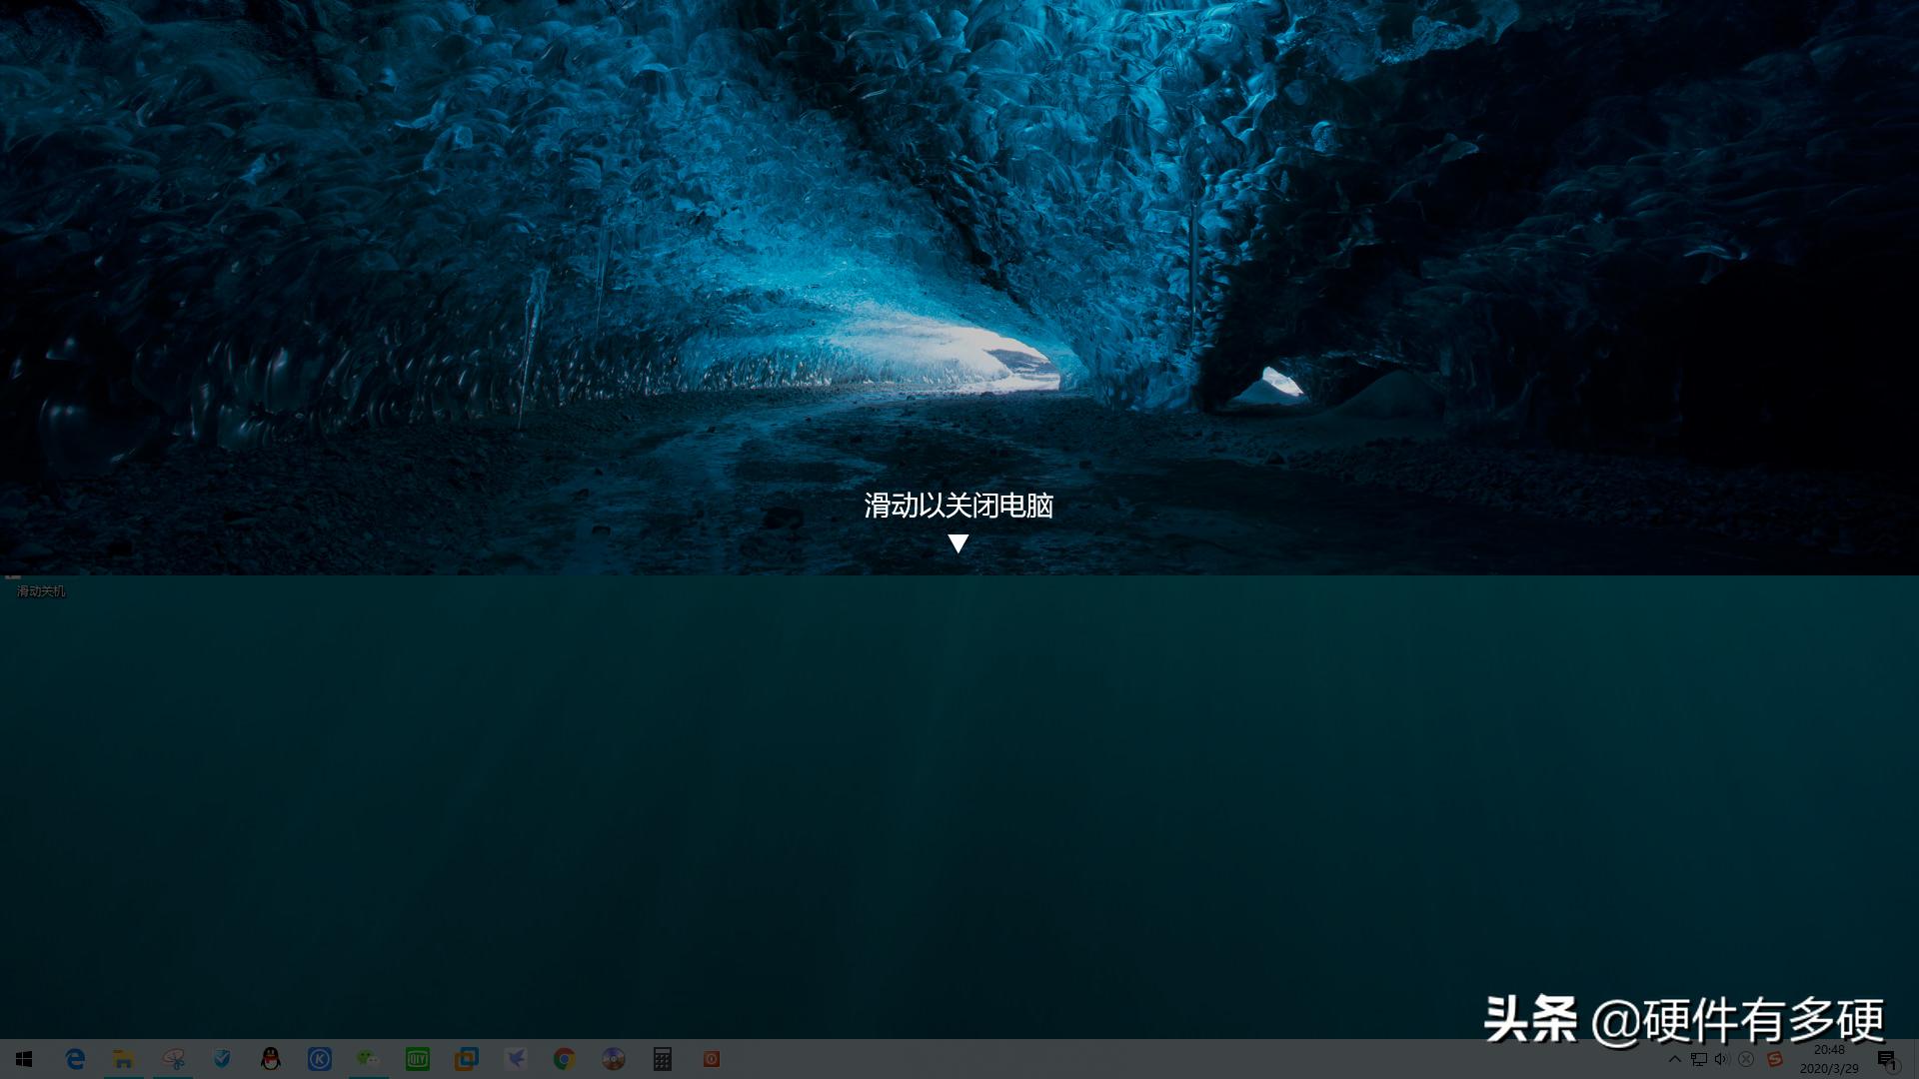Image resolution: width=1919 pixels, height=1079 pixels.
Task: Open the iQIYI video player
Action: (x=418, y=1059)
